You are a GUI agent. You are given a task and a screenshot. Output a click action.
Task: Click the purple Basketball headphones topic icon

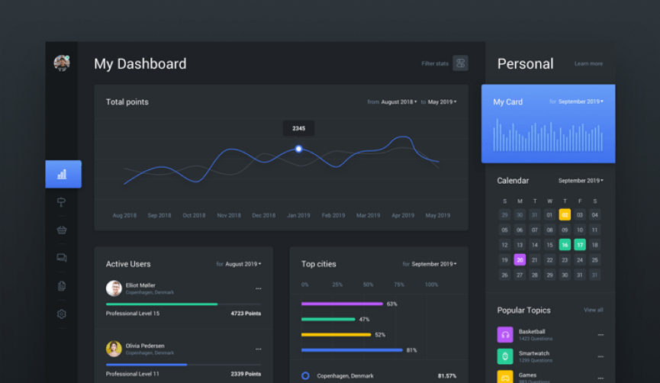tap(505, 334)
